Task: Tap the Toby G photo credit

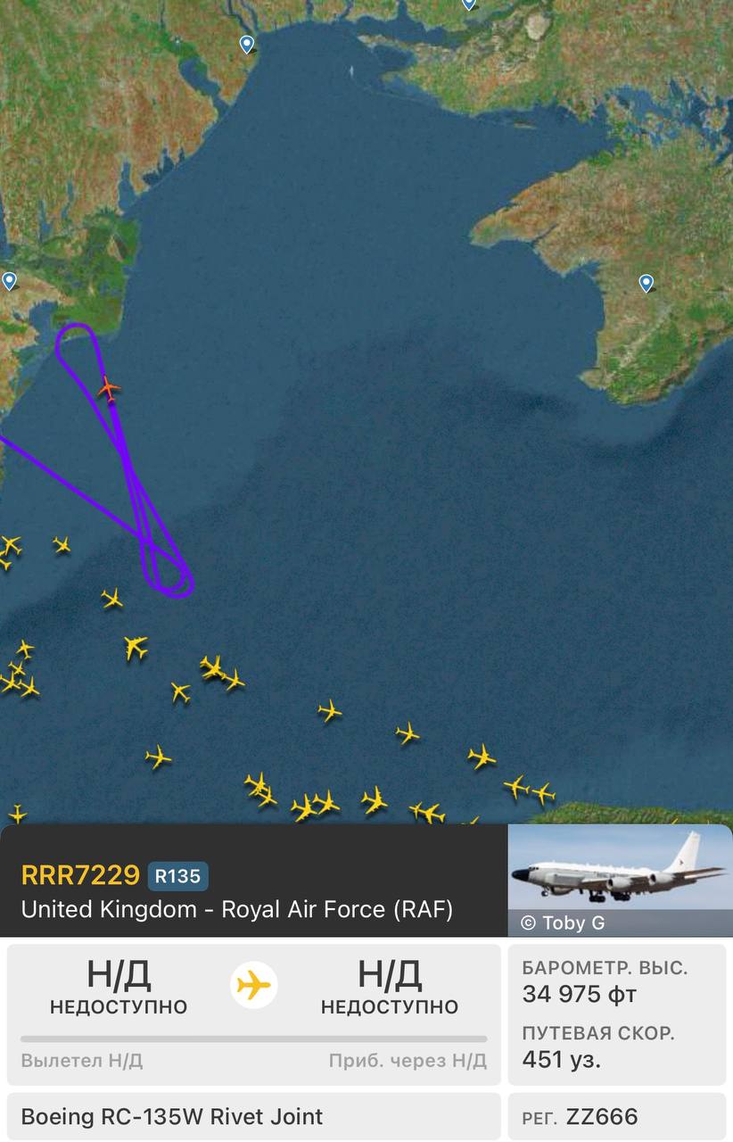Action: click(x=562, y=923)
